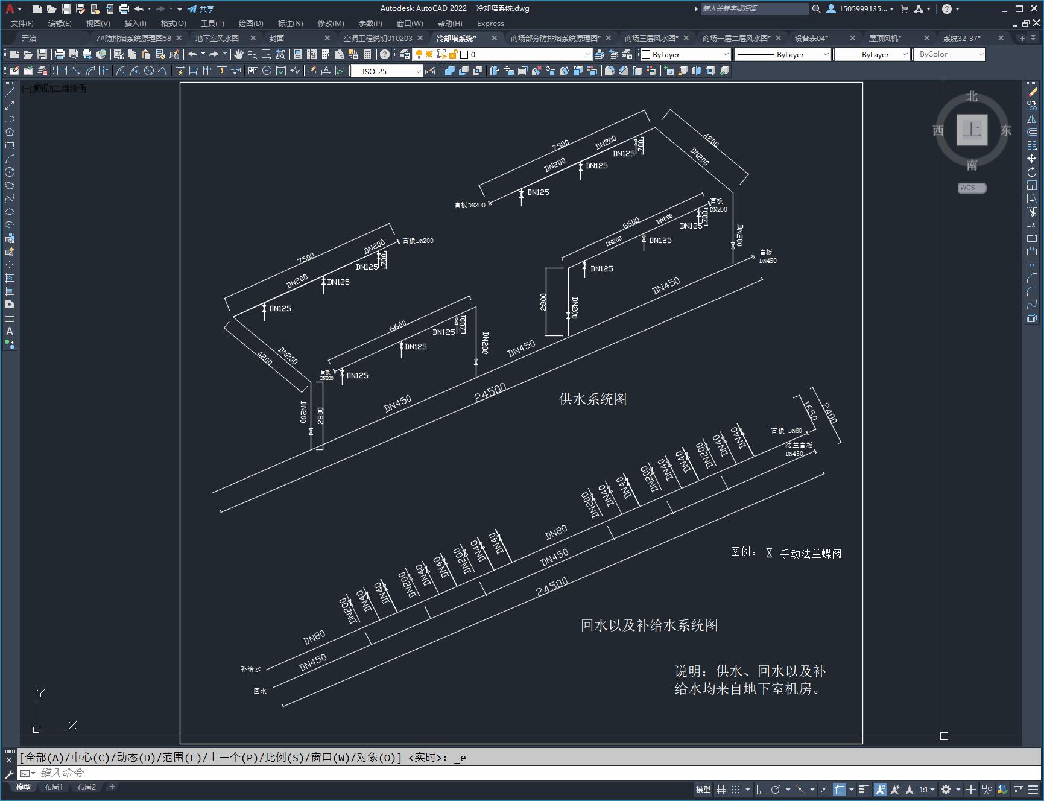Image resolution: width=1044 pixels, height=801 pixels.
Task: Choose the Multiline Text tool
Action: (10, 331)
